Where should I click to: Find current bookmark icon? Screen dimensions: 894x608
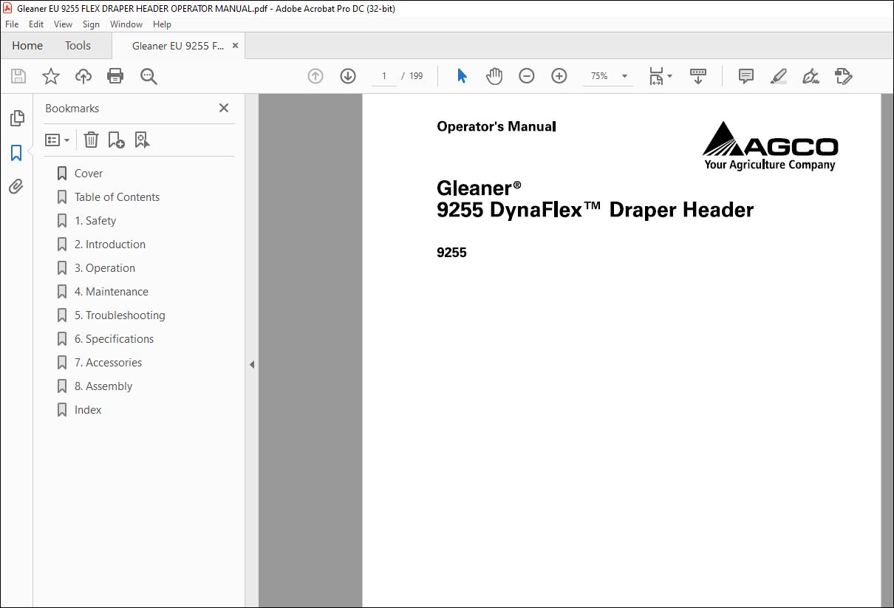point(142,140)
